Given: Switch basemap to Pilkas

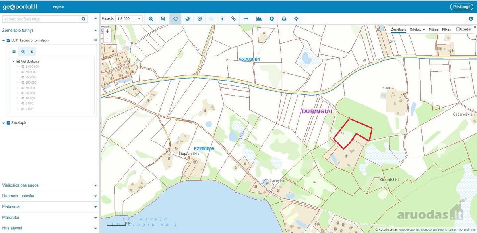Looking at the screenshot, I should 447,29.
